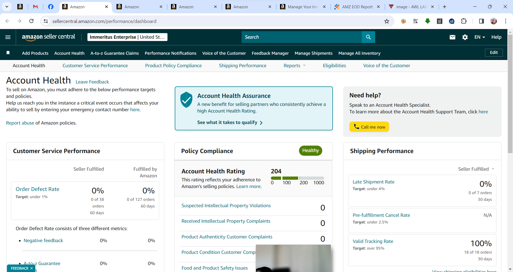Switch to the AMZ EOD Report tab
This screenshot has width=513, height=272.
click(x=357, y=7)
